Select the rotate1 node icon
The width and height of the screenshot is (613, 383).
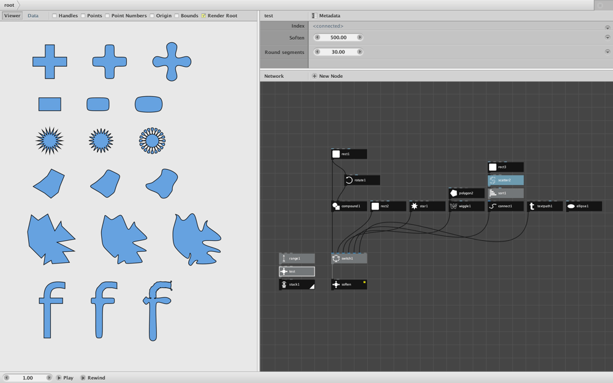(349, 180)
